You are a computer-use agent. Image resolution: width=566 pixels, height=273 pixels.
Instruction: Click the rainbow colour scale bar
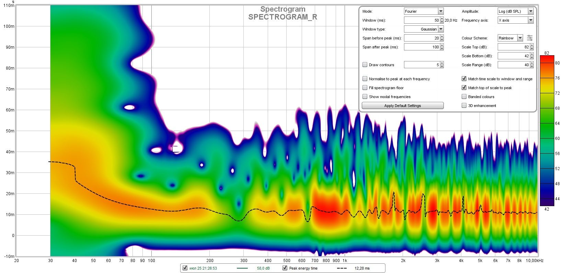[547, 131]
